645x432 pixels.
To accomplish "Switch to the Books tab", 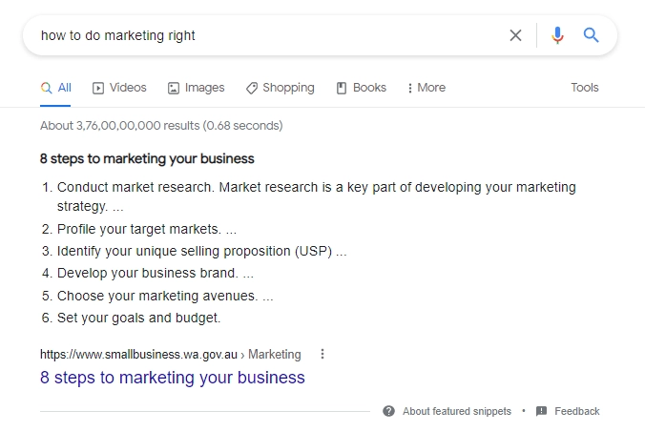I will click(361, 88).
